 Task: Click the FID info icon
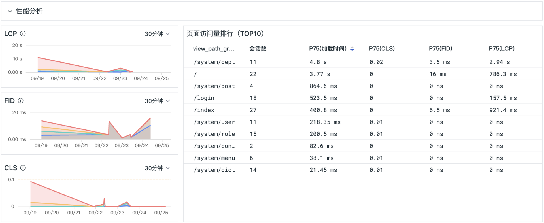click(21, 101)
